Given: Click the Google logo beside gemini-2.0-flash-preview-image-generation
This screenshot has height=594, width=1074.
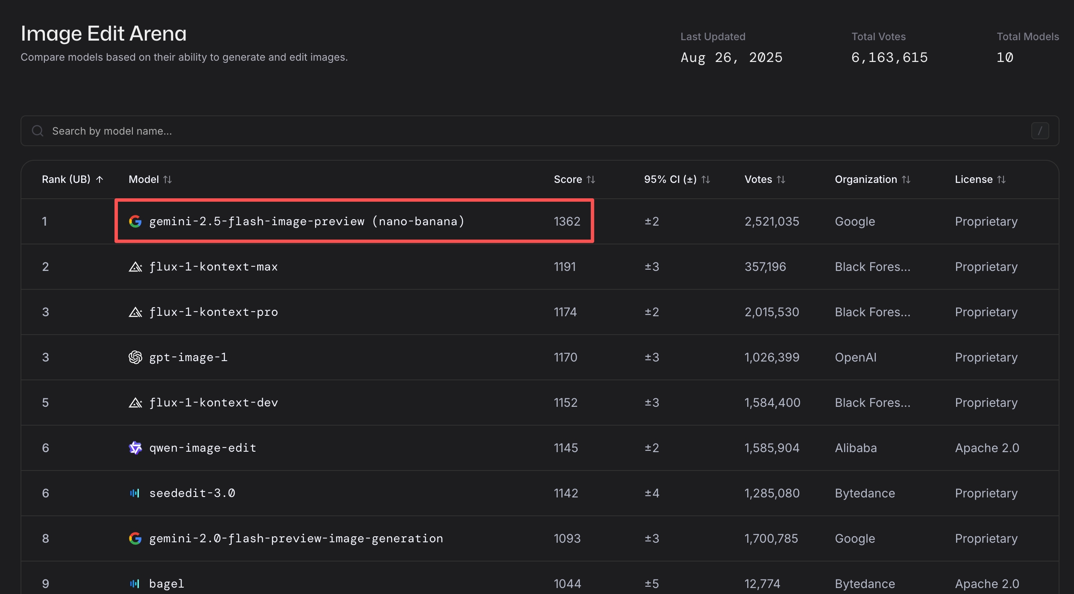Looking at the screenshot, I should click(x=135, y=538).
